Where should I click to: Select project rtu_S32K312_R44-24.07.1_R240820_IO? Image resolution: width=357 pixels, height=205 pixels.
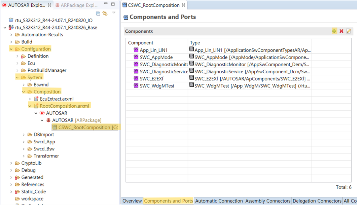(x=54, y=20)
